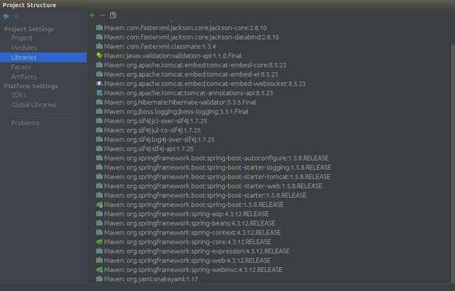Click library icon beside jcl-over-slf4j:1.7.25
The width and height of the screenshot is (455, 291).
[99, 120]
